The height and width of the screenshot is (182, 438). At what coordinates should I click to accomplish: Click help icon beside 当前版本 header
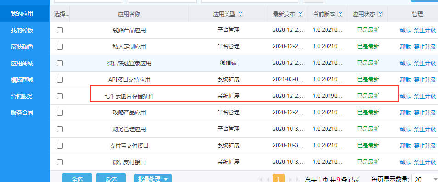340,14
